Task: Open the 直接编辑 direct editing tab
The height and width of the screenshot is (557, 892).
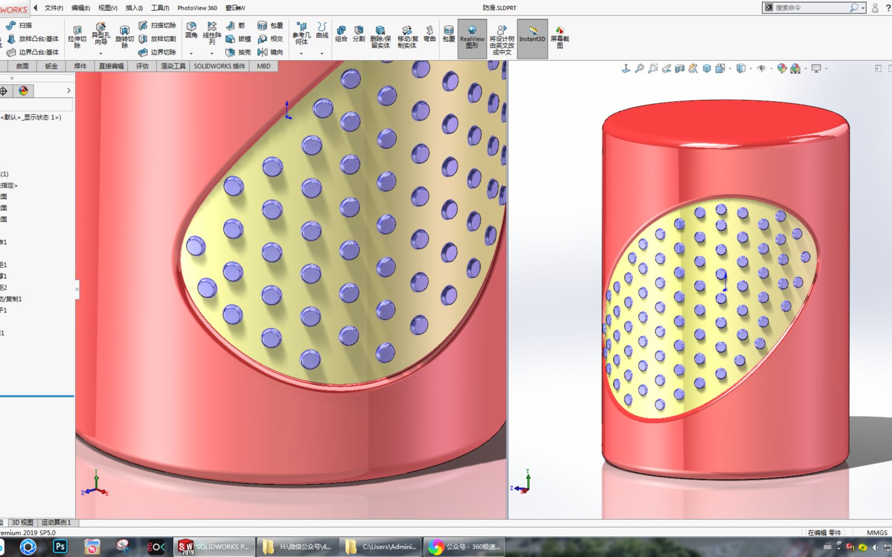Action: pos(111,66)
